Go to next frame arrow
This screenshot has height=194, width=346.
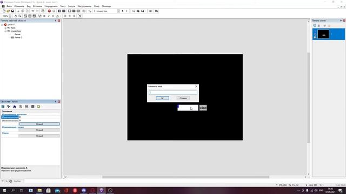127,11
